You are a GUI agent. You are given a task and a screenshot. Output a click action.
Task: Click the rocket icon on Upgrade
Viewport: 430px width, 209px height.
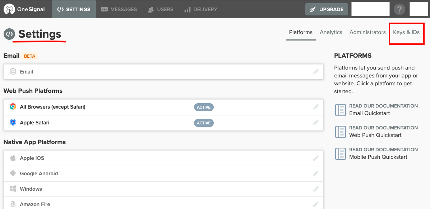313,9
